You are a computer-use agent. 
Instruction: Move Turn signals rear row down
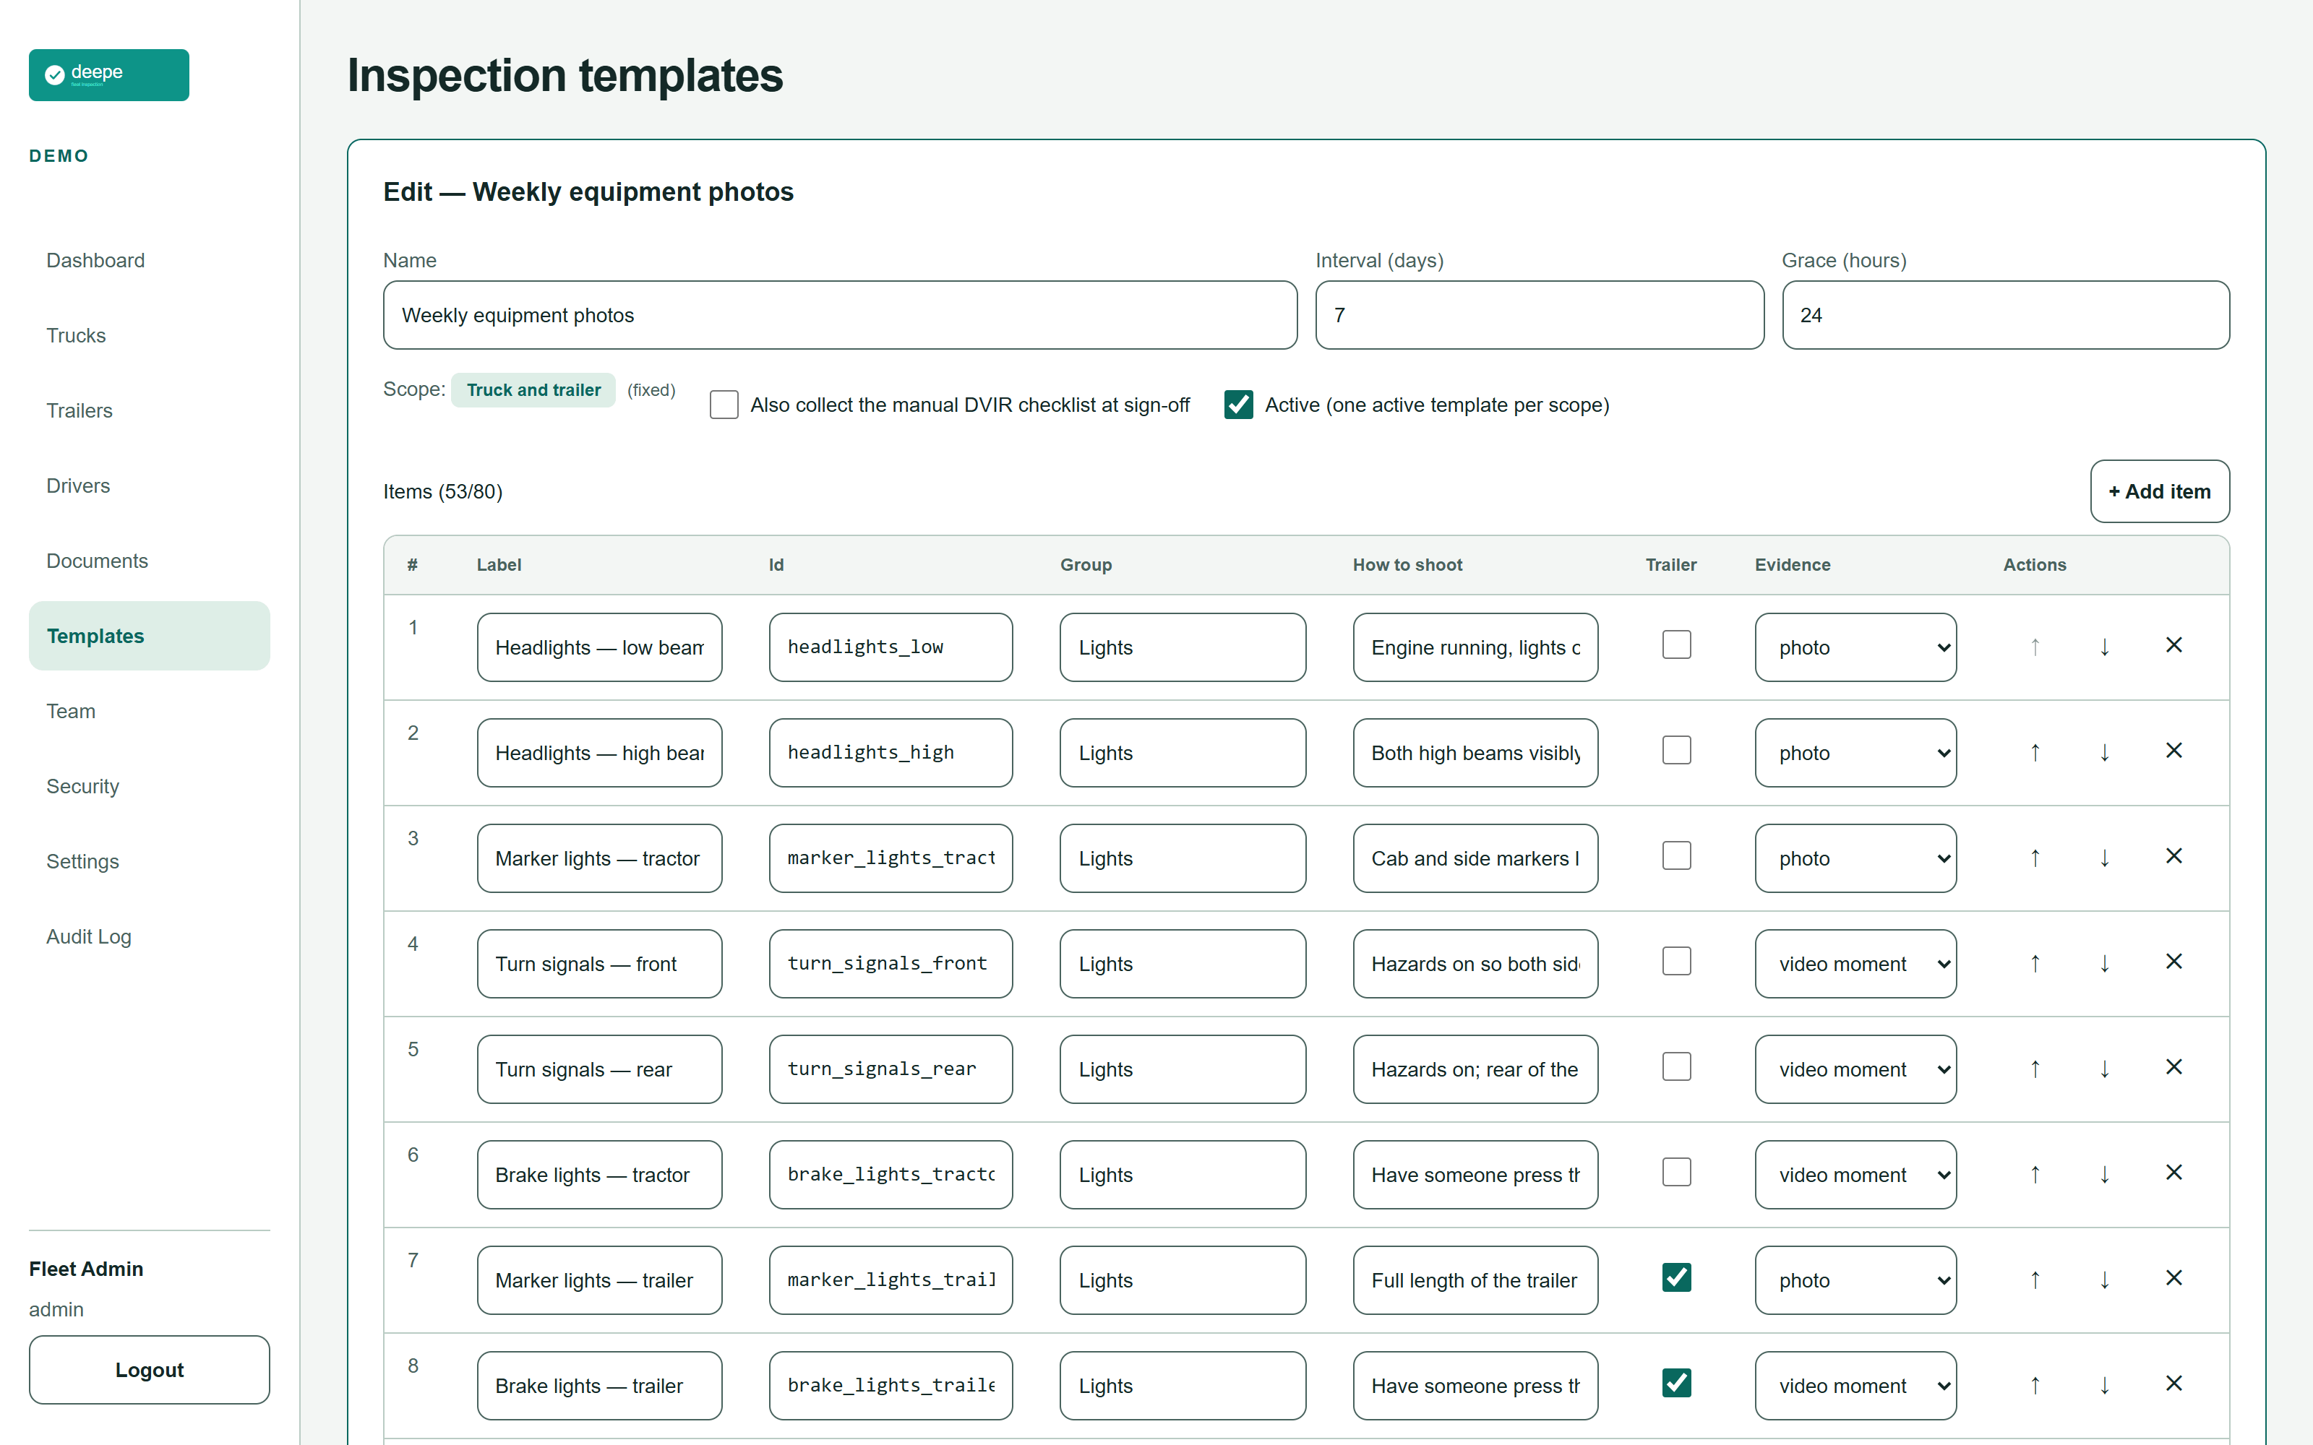(2105, 1069)
